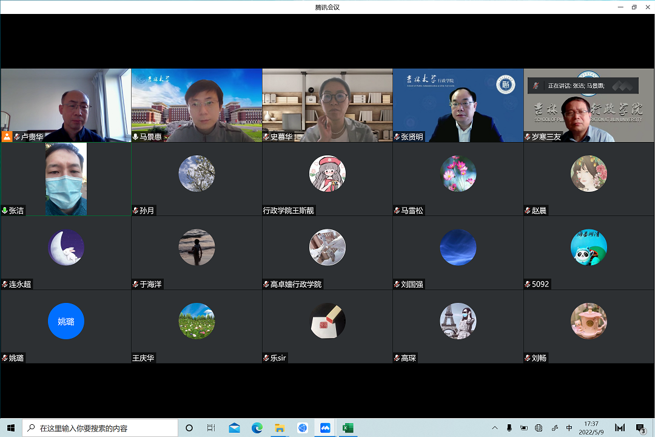The height and width of the screenshot is (437, 655).
Task: Click the blue 姚璐 avatar circle
Action: pyautogui.click(x=65, y=321)
